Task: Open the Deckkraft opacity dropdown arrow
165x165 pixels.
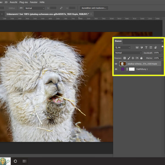Action: 162,53
